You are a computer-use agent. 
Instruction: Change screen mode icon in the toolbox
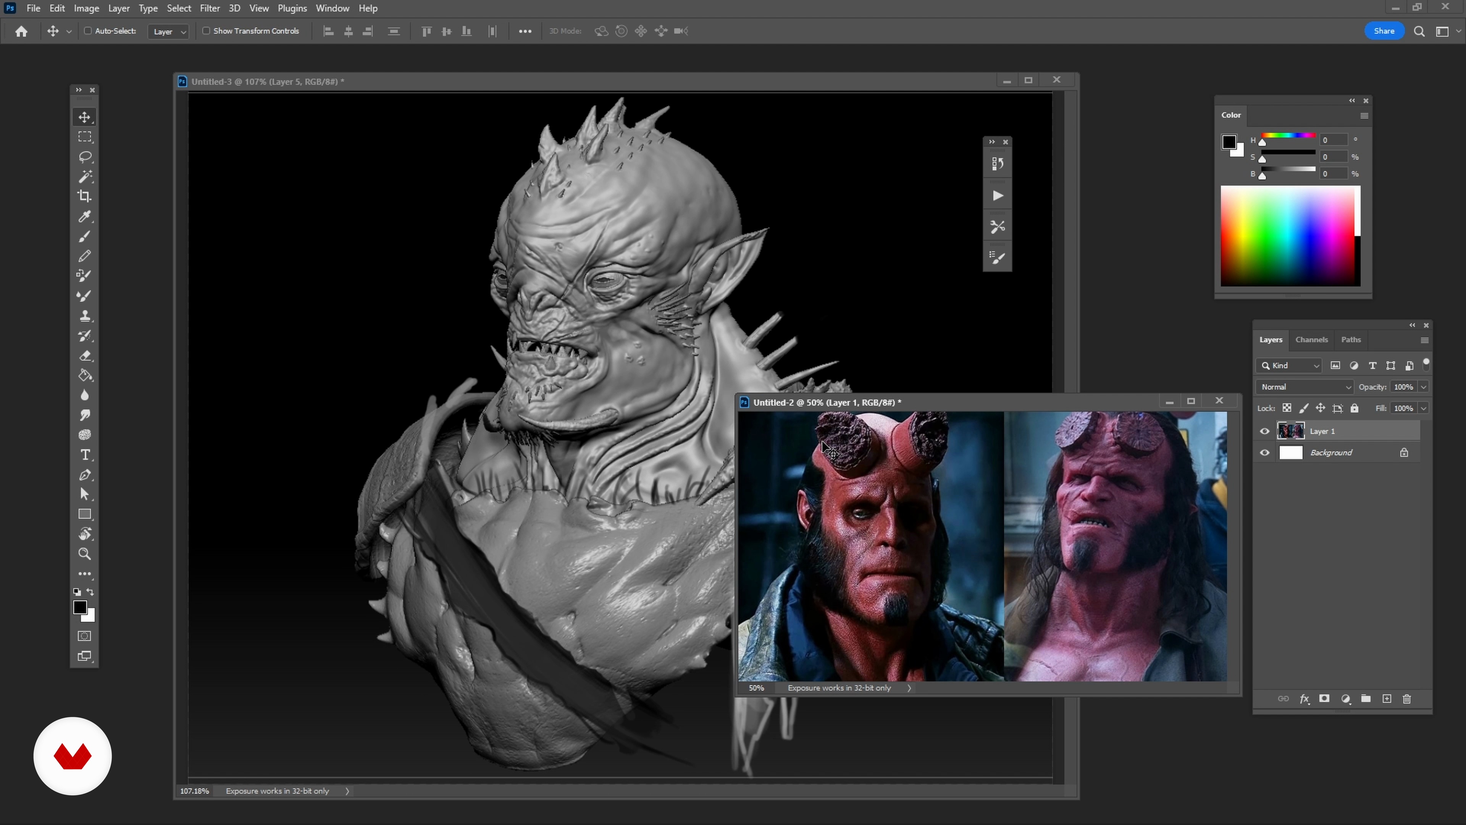click(84, 656)
